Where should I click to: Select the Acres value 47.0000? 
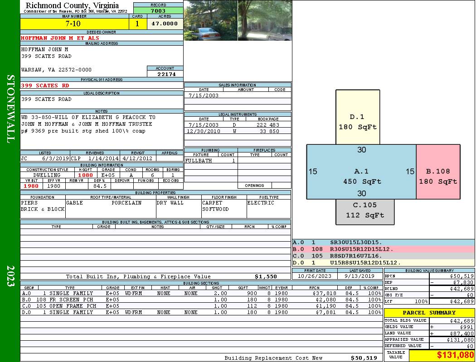tap(165, 24)
